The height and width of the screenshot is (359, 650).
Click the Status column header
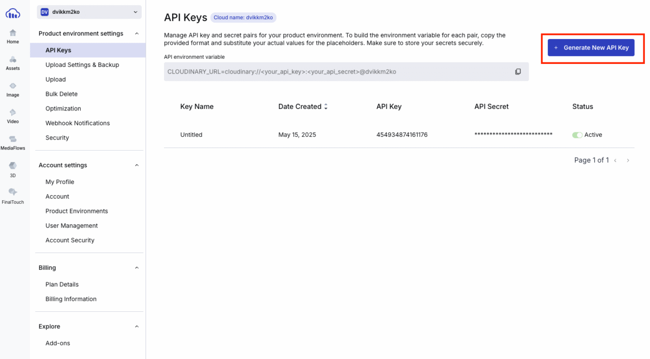(582, 106)
